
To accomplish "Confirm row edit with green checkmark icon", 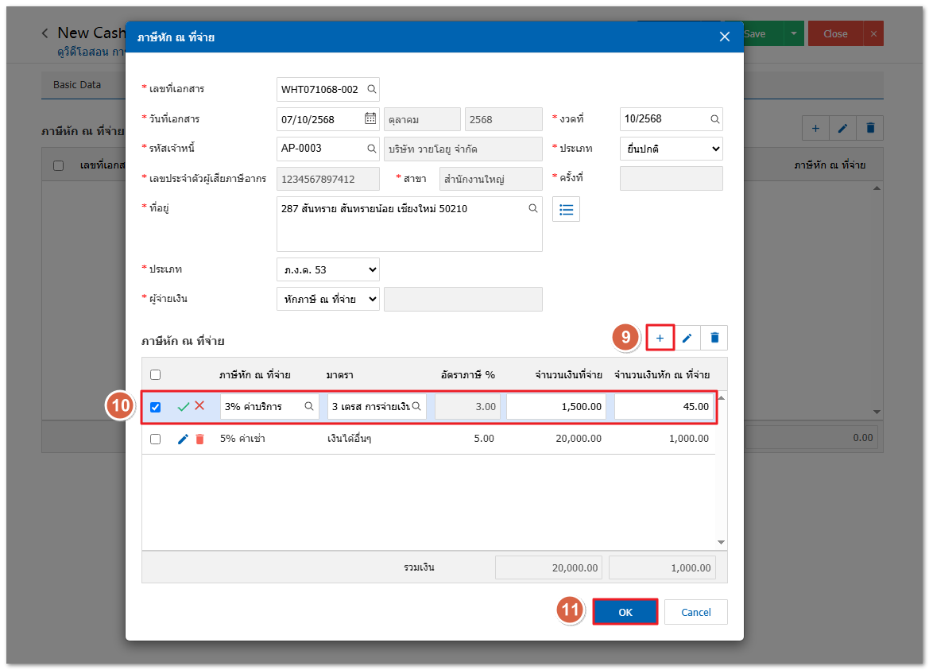I will tap(184, 406).
